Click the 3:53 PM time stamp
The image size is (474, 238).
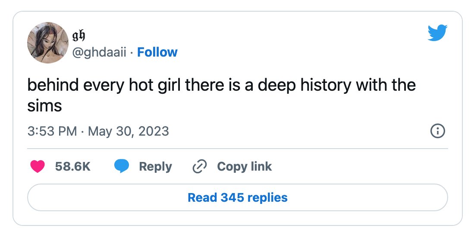(52, 131)
